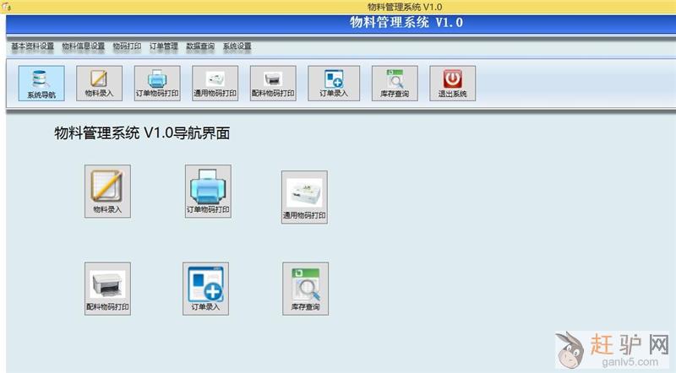The image size is (676, 373).
Task: Open the 订单管理 menu
Action: pos(163,46)
